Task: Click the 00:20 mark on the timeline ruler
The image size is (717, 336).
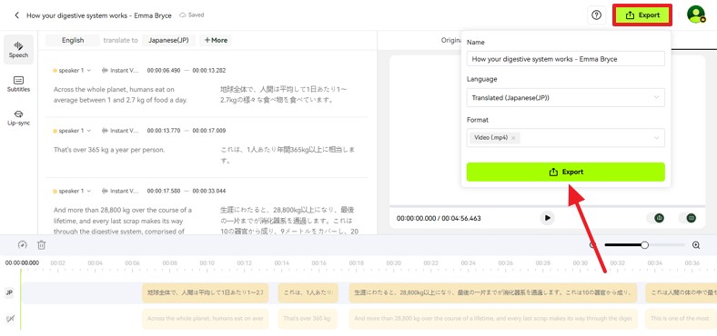Action: pyautogui.click(x=393, y=263)
